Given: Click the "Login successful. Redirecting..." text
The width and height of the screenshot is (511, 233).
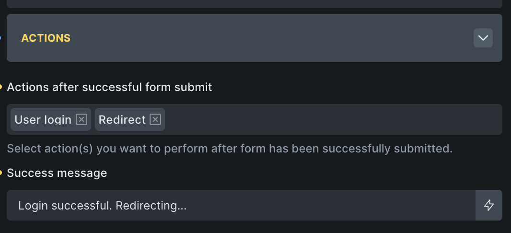Looking at the screenshot, I should click(x=102, y=205).
